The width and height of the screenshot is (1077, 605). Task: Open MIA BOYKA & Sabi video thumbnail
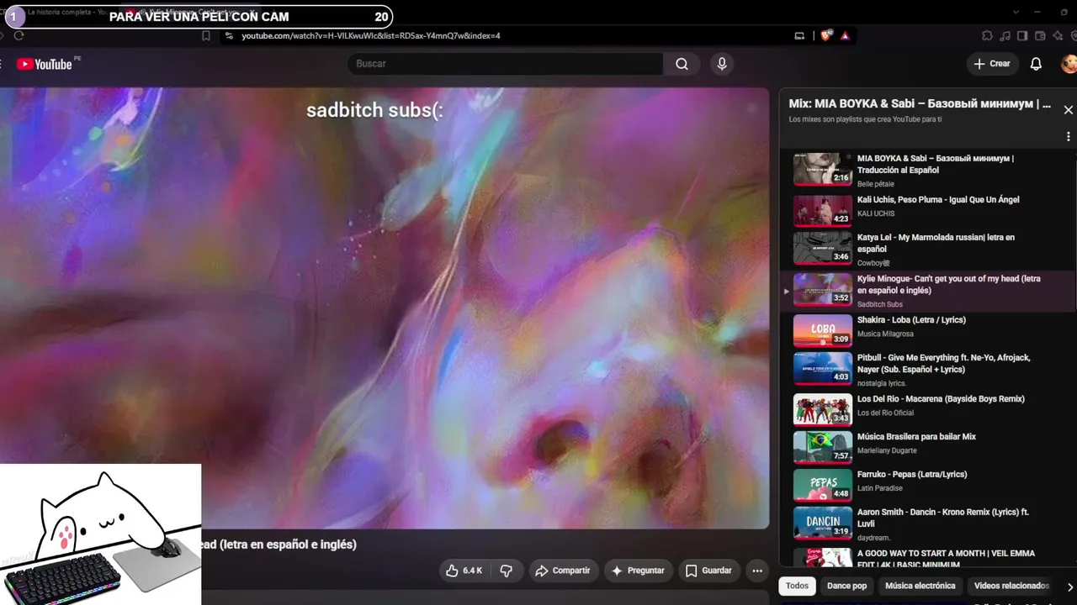pos(823,170)
